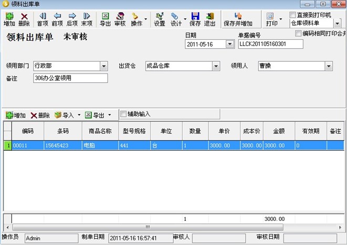Toggle 编码相同打印合并 checkbox
Screen dimensions: 347x245
[x=298, y=34]
